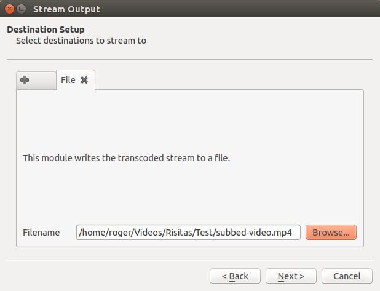Switch to the File tab
The image size is (380, 291).
68,80
